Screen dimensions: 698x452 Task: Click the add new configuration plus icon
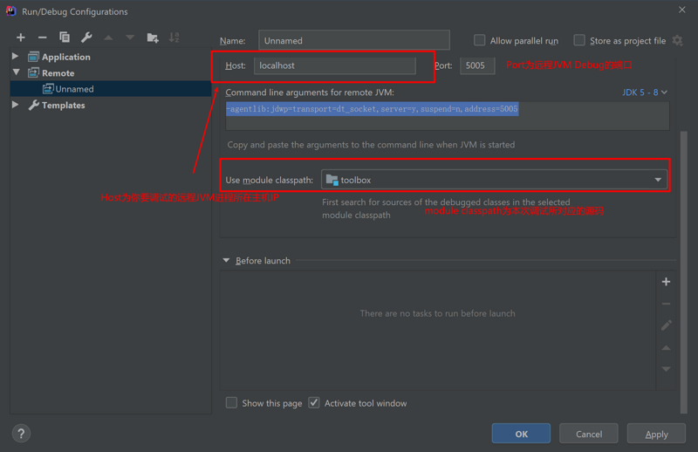[21, 38]
